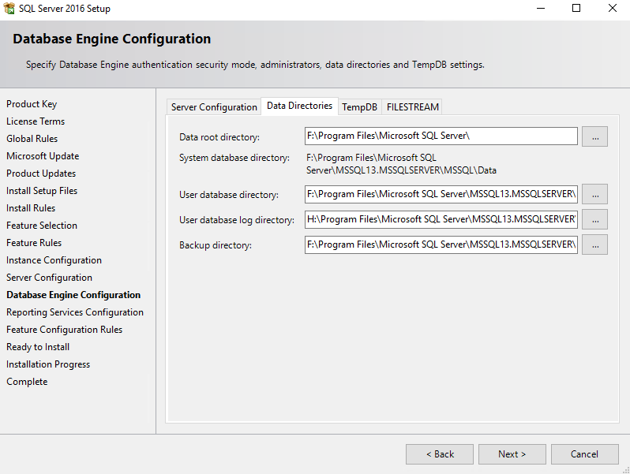Browse for the User database directory
This screenshot has height=474, width=630.
594,194
